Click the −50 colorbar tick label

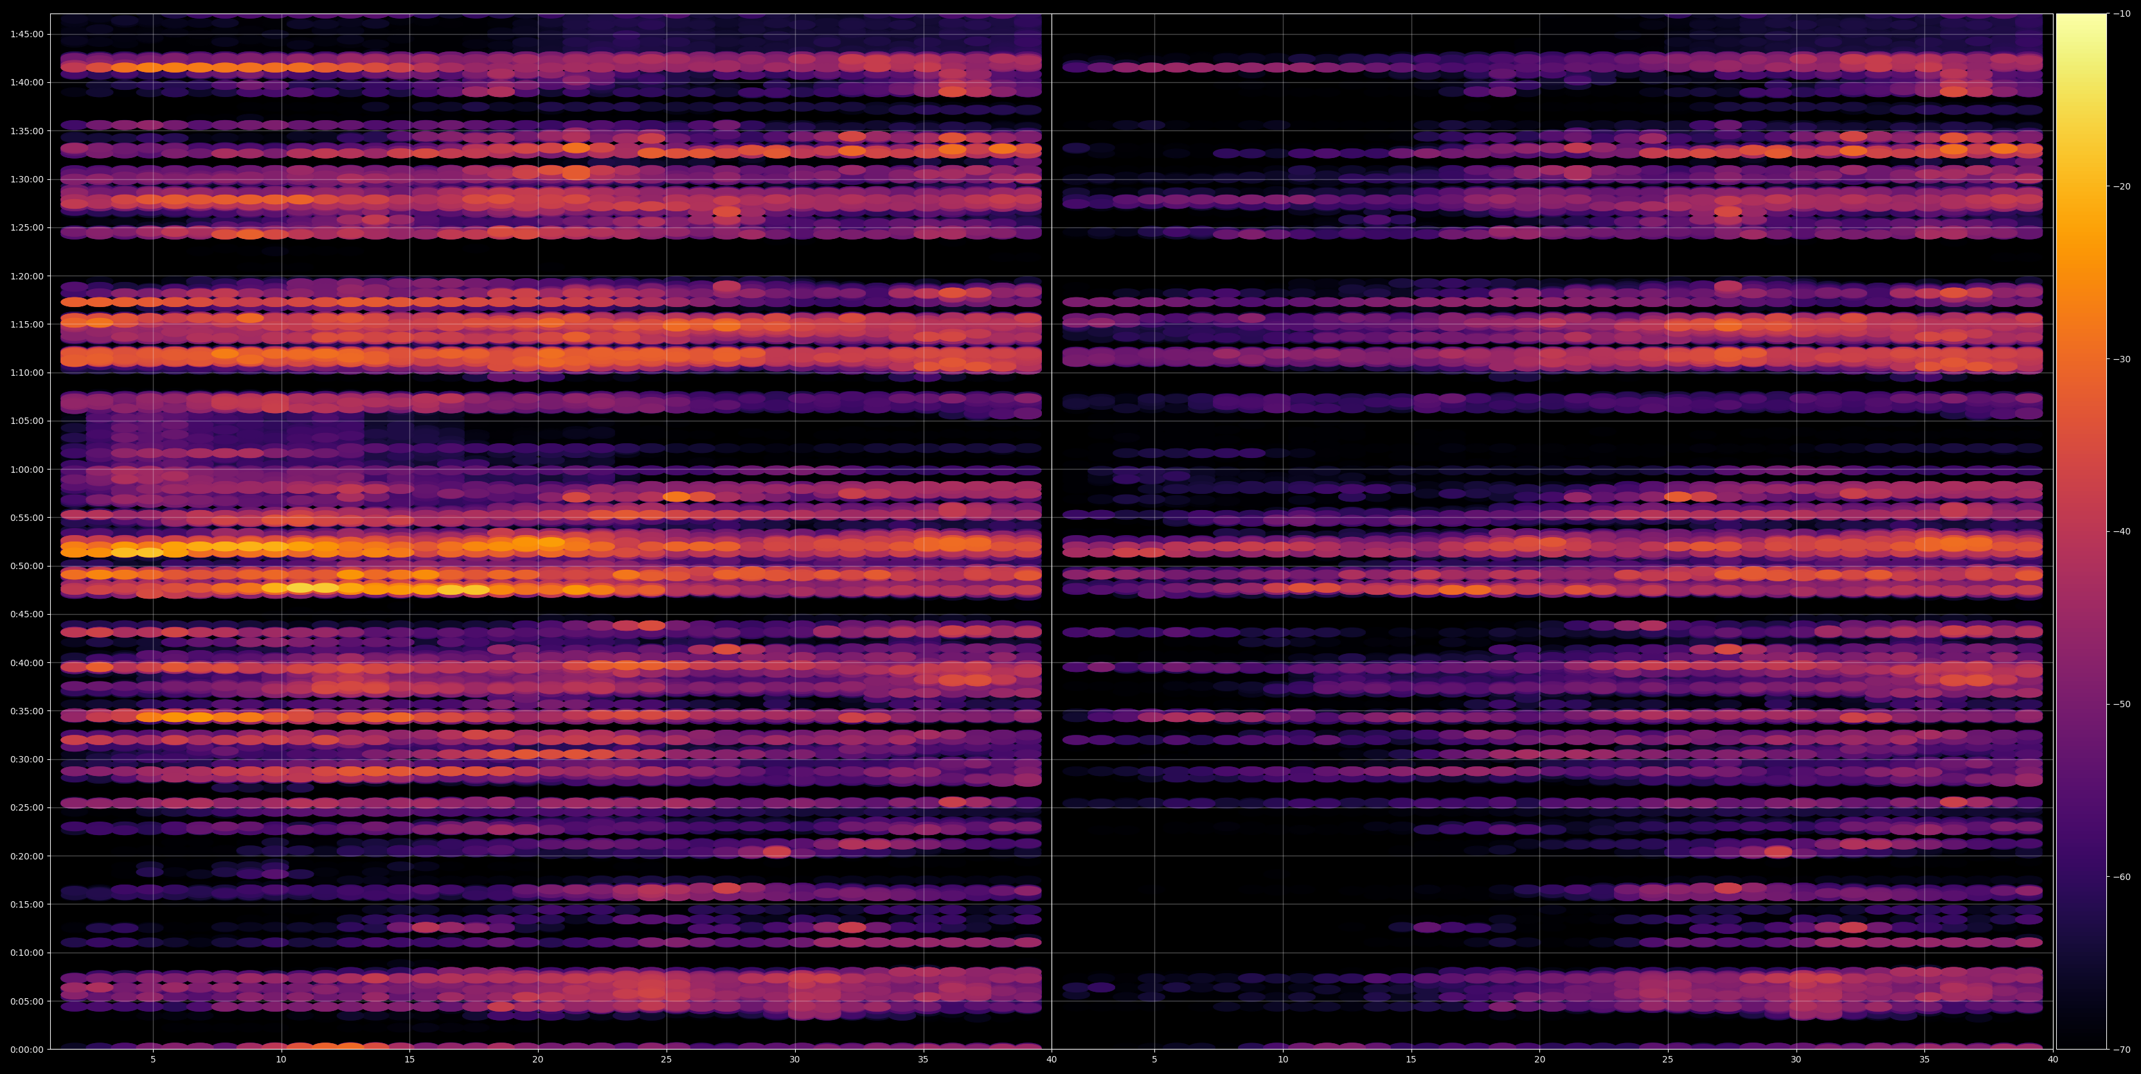2122,705
